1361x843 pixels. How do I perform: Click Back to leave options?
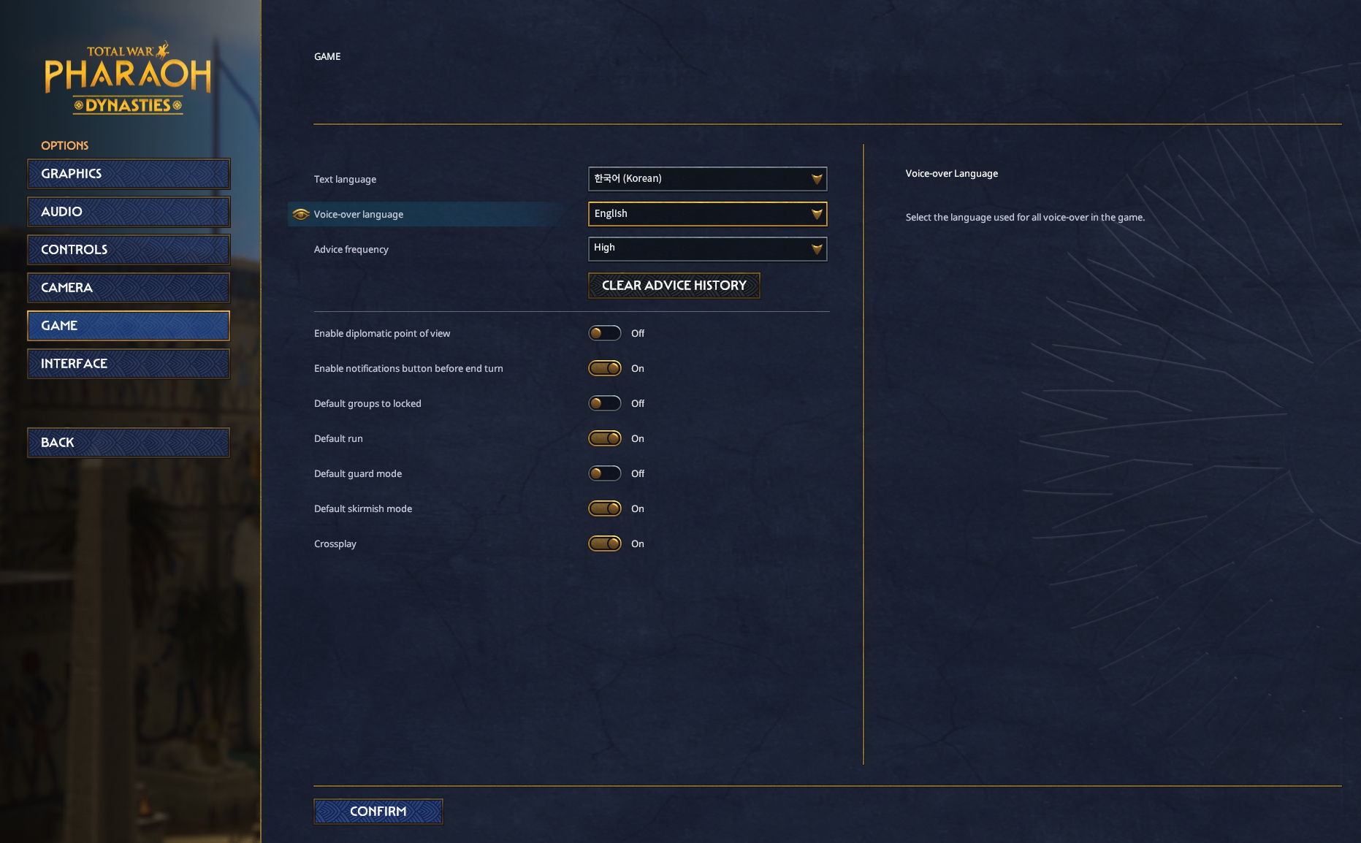coord(129,443)
